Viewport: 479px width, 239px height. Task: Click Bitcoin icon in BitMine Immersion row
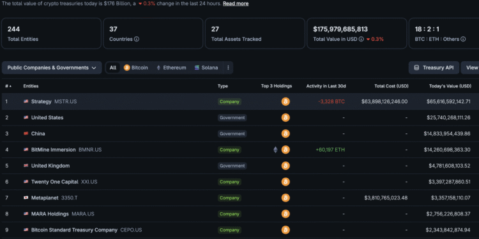(x=285, y=150)
